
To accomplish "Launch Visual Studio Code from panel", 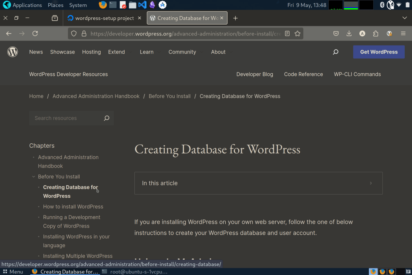I will 142,5.
